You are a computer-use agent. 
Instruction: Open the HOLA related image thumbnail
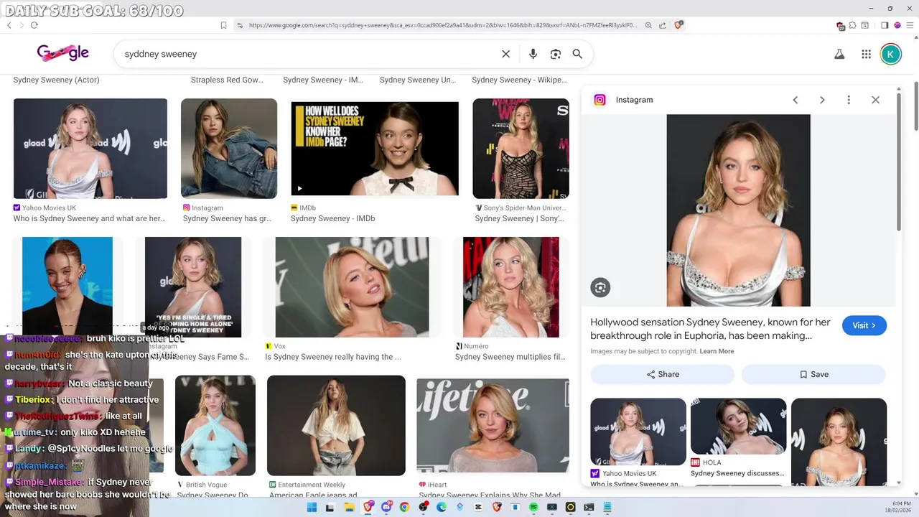click(x=738, y=427)
